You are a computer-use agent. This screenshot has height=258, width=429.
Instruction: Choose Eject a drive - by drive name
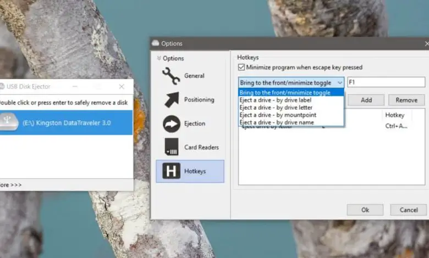[291, 122]
